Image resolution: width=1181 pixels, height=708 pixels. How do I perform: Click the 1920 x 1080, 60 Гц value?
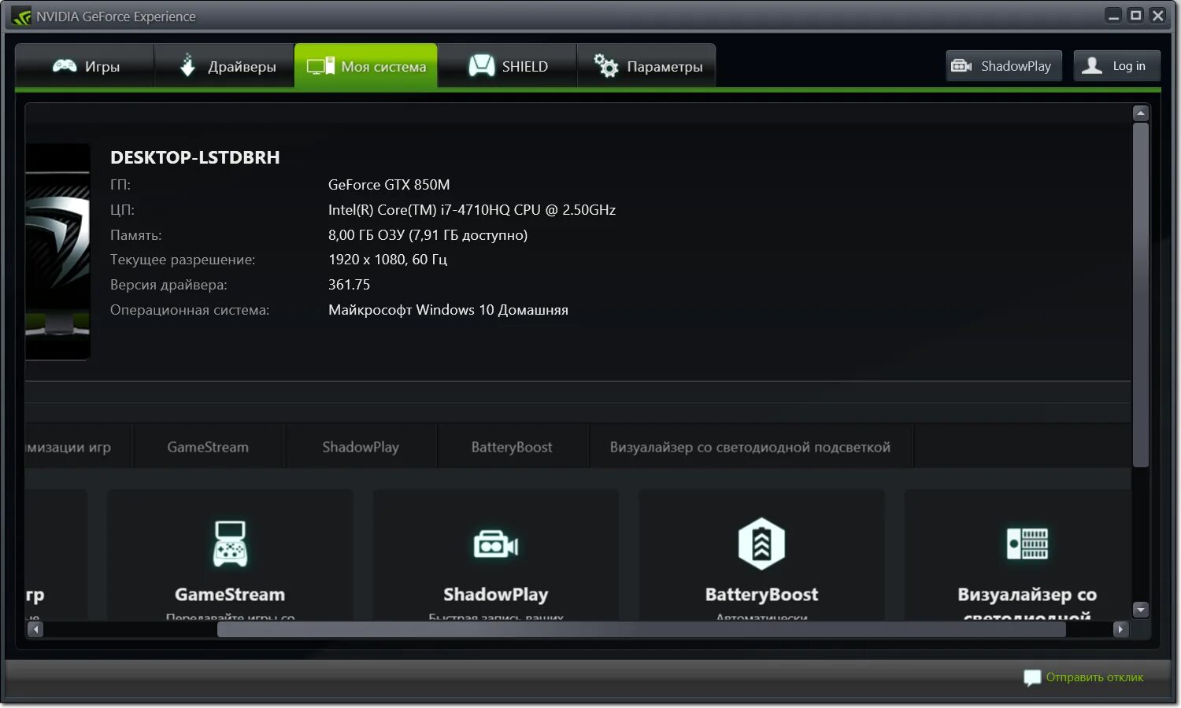click(x=387, y=260)
